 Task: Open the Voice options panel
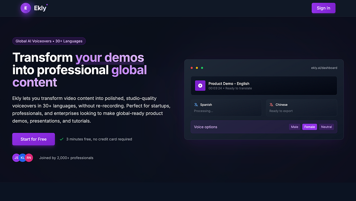coord(206,127)
